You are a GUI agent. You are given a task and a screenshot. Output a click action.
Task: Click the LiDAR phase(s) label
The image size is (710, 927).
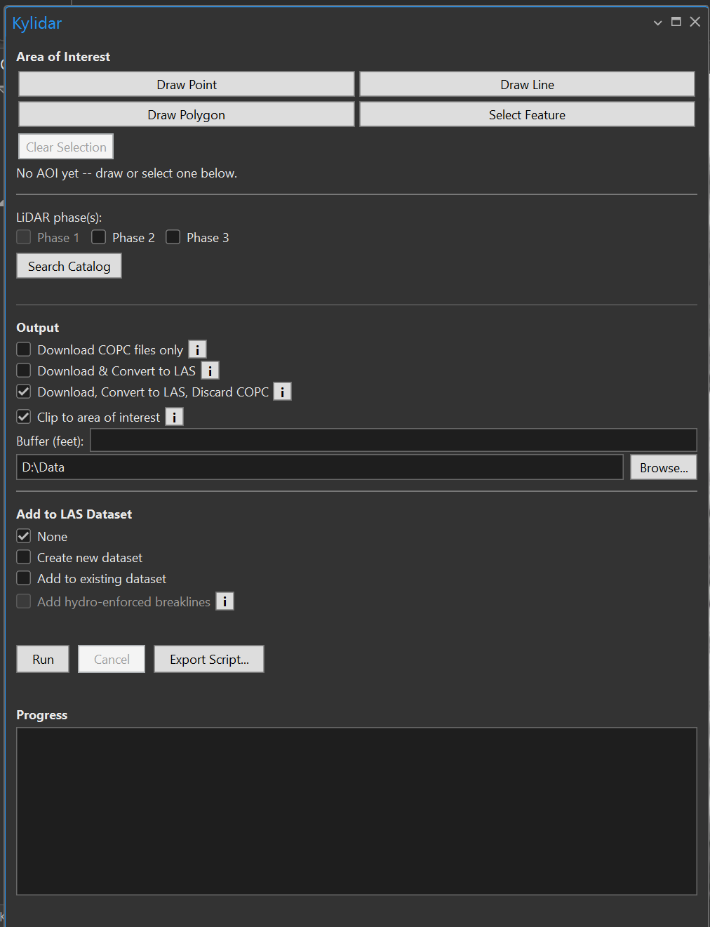59,218
